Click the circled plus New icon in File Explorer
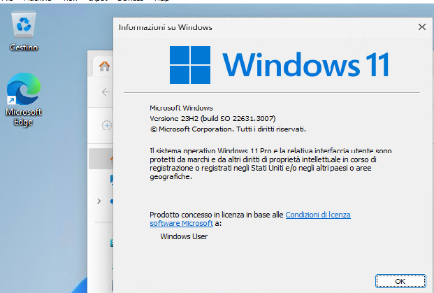 (x=107, y=125)
